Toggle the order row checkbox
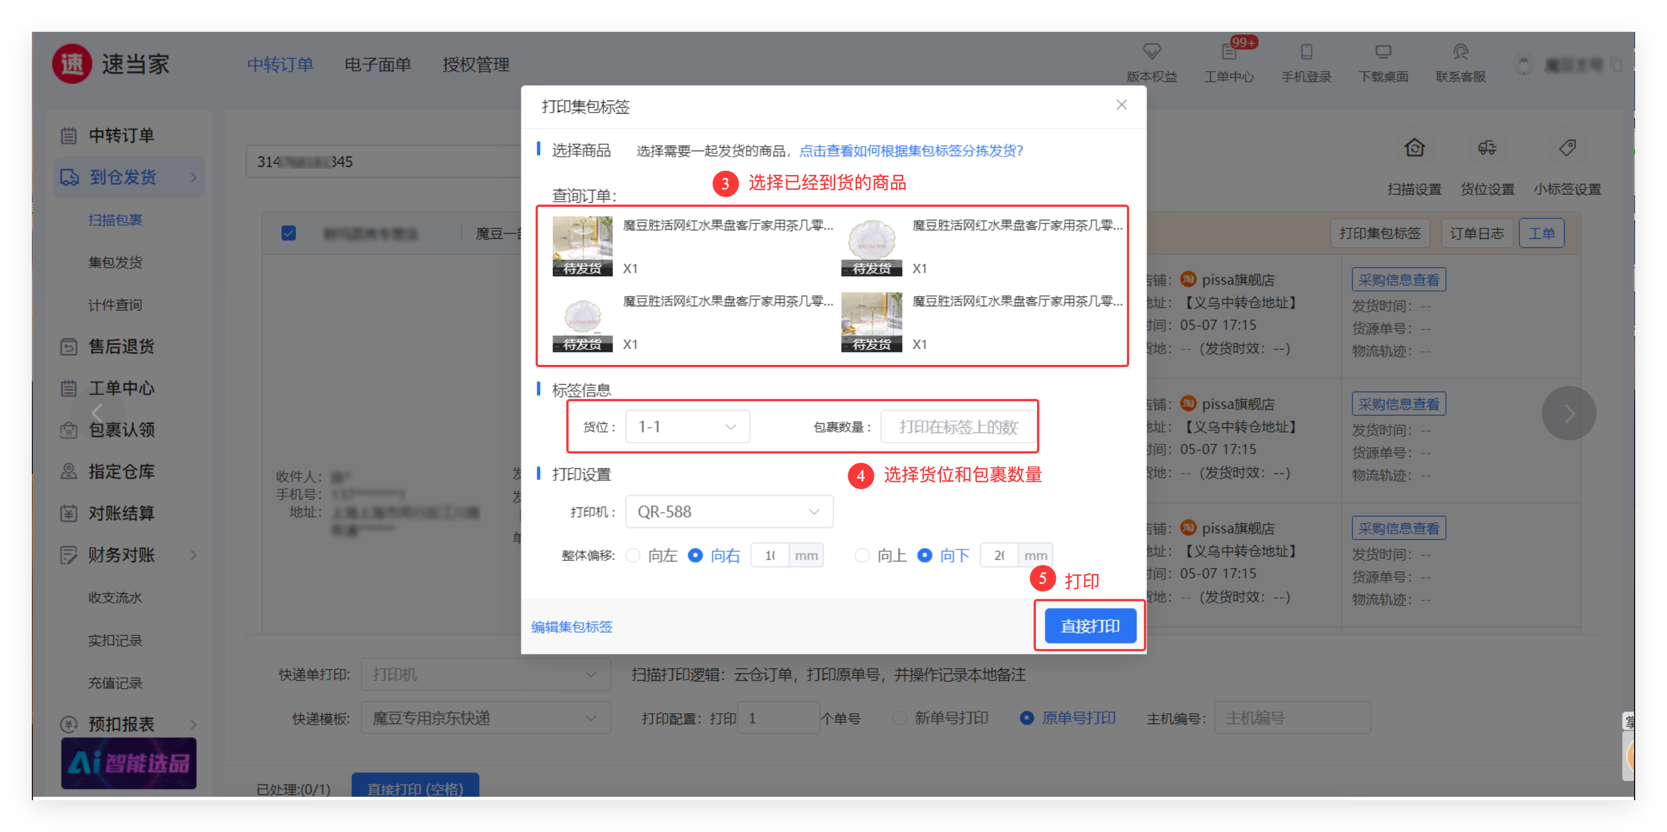This screenshot has height=832, width=1667. point(289,233)
